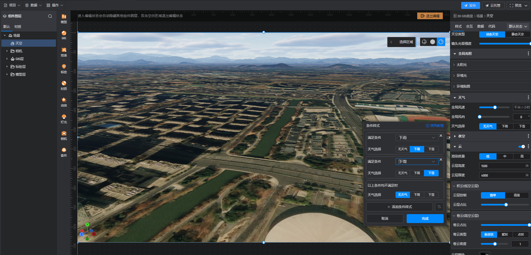Click 添加条件样式 button
Image resolution: width=531 pixels, height=255 pixels.
399,207
